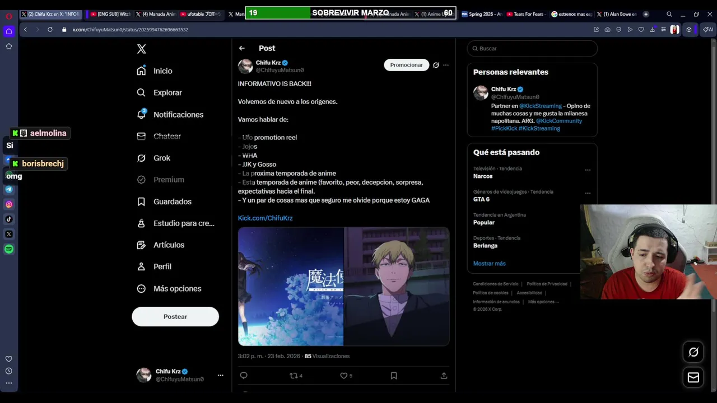This screenshot has width=717, height=403.
Task: Open Guardados bookmarks section
Action: [165, 201]
